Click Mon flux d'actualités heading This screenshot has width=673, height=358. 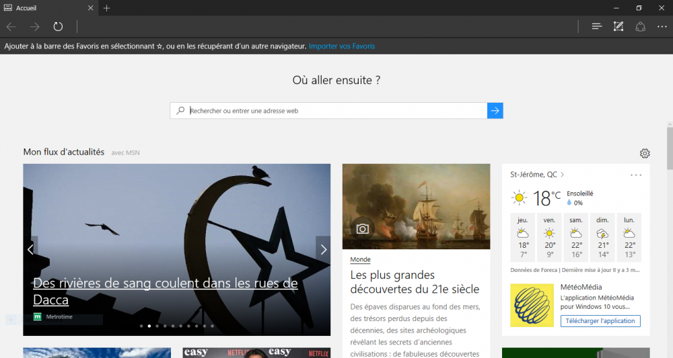point(63,152)
